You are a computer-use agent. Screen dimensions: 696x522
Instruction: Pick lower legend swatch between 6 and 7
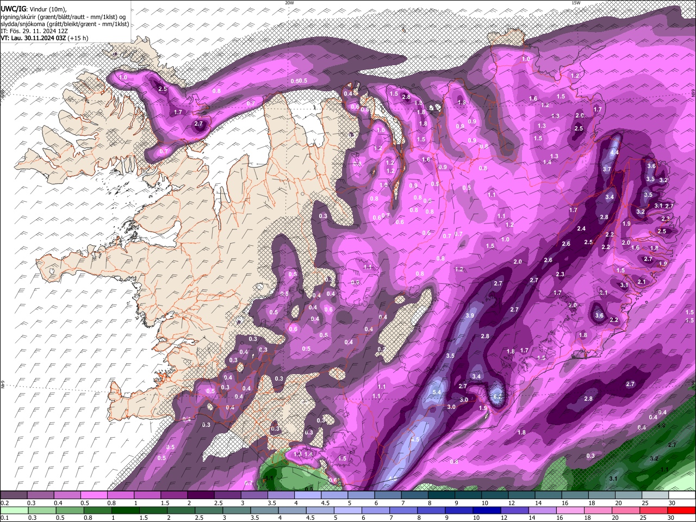376,511
